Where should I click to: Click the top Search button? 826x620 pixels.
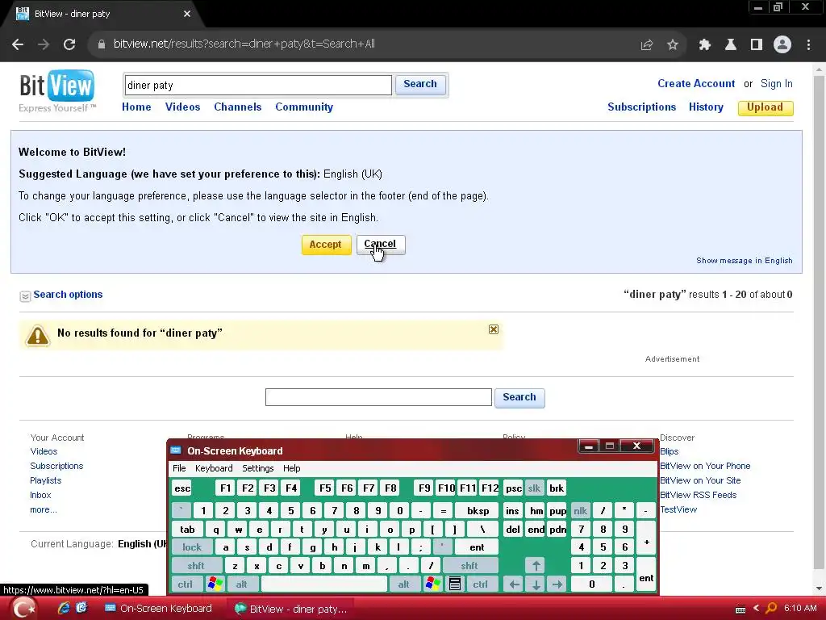[420, 84]
